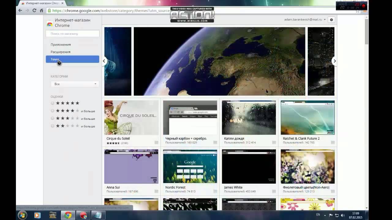The image size is (392, 220).
Task: Open the large Earth featured theme banner
Action: tap(220, 61)
